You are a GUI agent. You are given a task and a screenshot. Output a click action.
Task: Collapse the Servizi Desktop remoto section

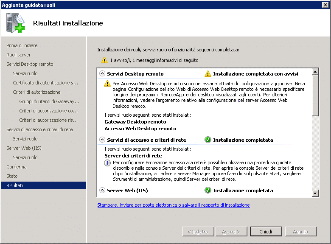(x=102, y=73)
